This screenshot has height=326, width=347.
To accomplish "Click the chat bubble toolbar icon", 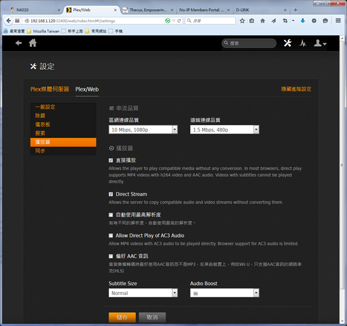I will pos(325,21).
